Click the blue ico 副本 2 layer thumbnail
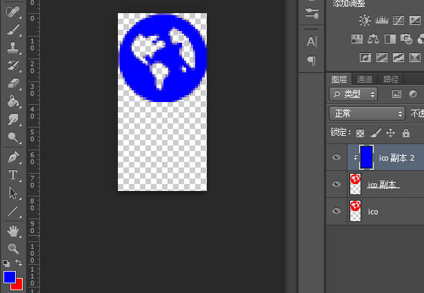The width and height of the screenshot is (424, 293). coord(366,157)
